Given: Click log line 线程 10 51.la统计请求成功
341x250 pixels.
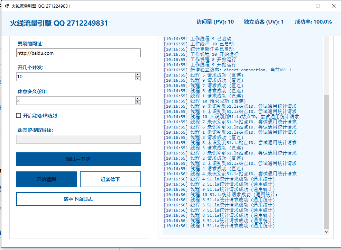Looking at the screenshot, I should [221, 195].
